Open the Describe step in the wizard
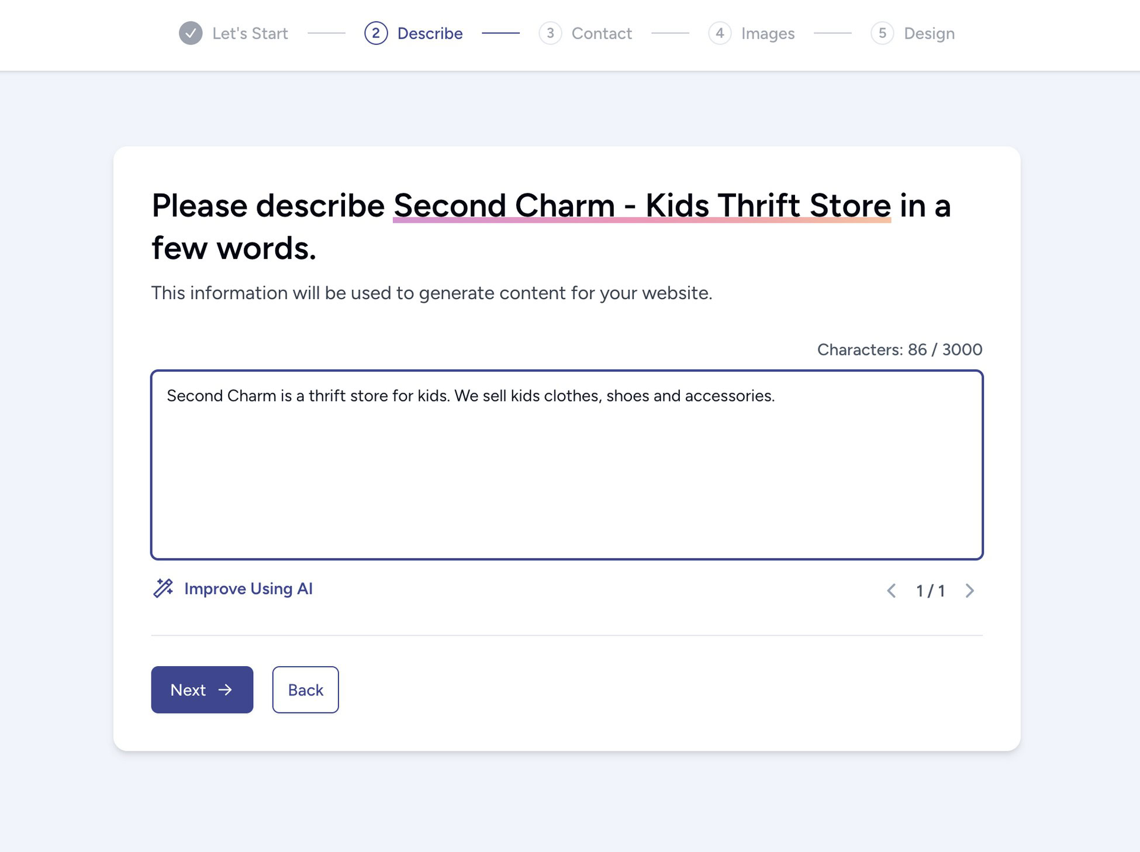Screen dimensions: 1140x852 pyautogui.click(x=430, y=33)
